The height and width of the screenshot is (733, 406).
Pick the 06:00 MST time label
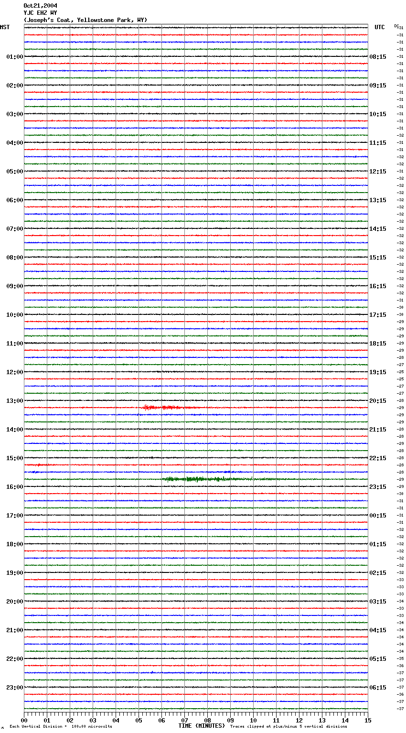15,200
